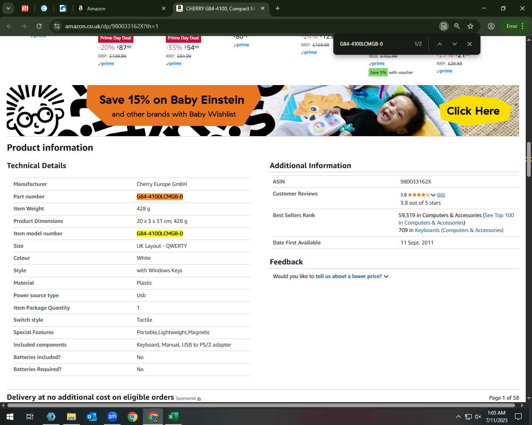Screen dimensions: 532x425
Task: Open the (60) reviews count link
Action: (x=441, y=195)
